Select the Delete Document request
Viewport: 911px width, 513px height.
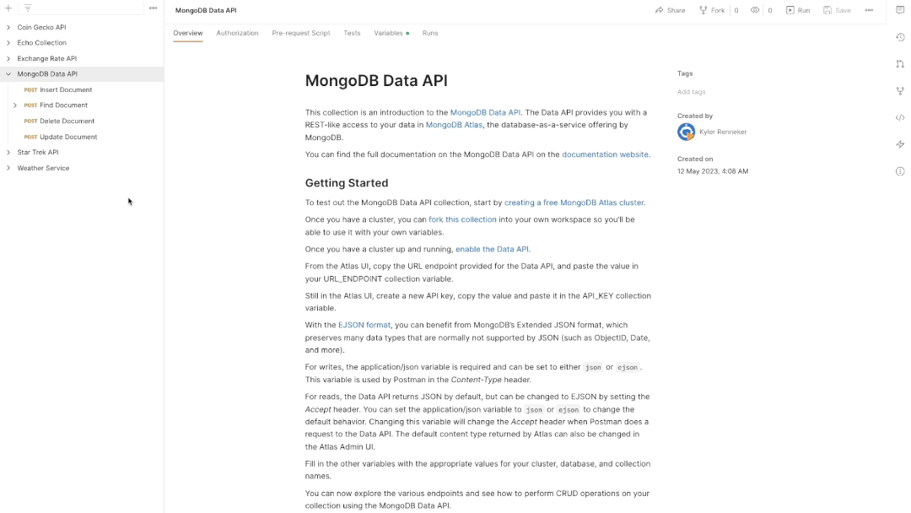click(67, 121)
